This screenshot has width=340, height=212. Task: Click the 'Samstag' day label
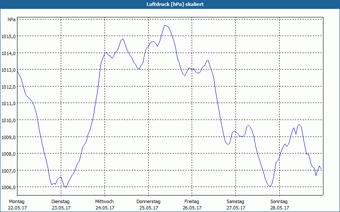pyautogui.click(x=235, y=202)
